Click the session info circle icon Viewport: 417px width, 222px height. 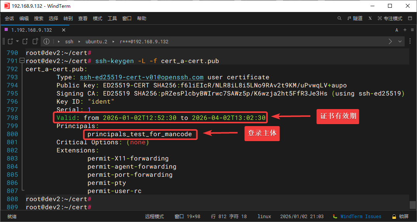click(46, 41)
